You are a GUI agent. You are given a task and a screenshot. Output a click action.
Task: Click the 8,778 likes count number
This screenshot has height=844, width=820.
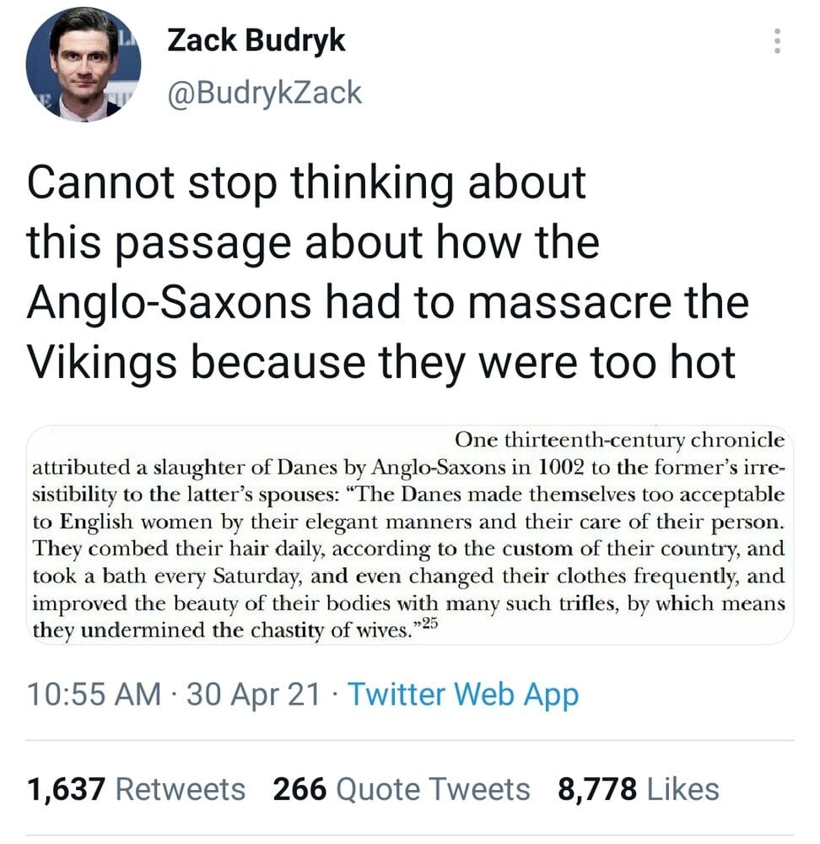coord(596,789)
